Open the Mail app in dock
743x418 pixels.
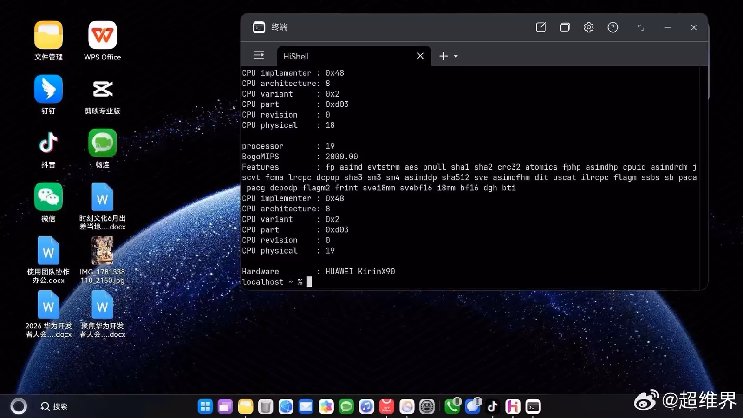pyautogui.click(x=306, y=407)
